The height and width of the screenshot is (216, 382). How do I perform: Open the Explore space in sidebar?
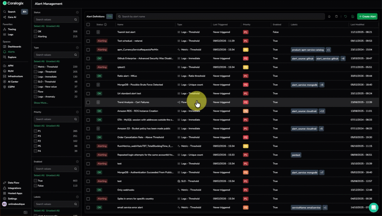[x=12, y=57]
